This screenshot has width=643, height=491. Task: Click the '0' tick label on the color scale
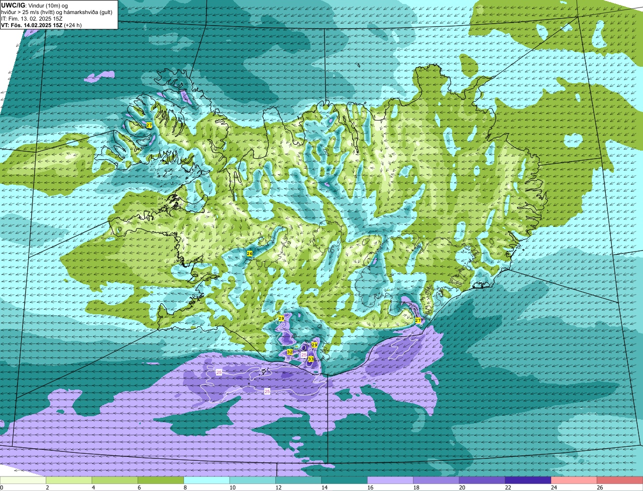tap(2, 487)
